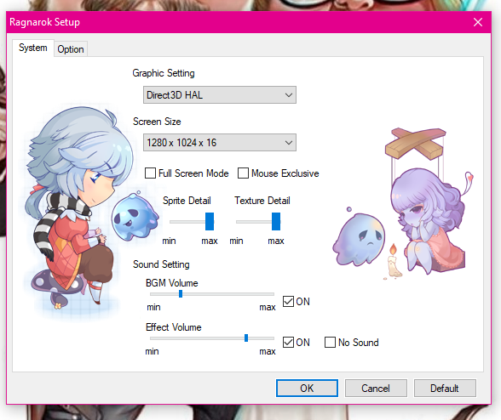Click the Cancel button
Viewport: 501px width, 420px height.
376,388
